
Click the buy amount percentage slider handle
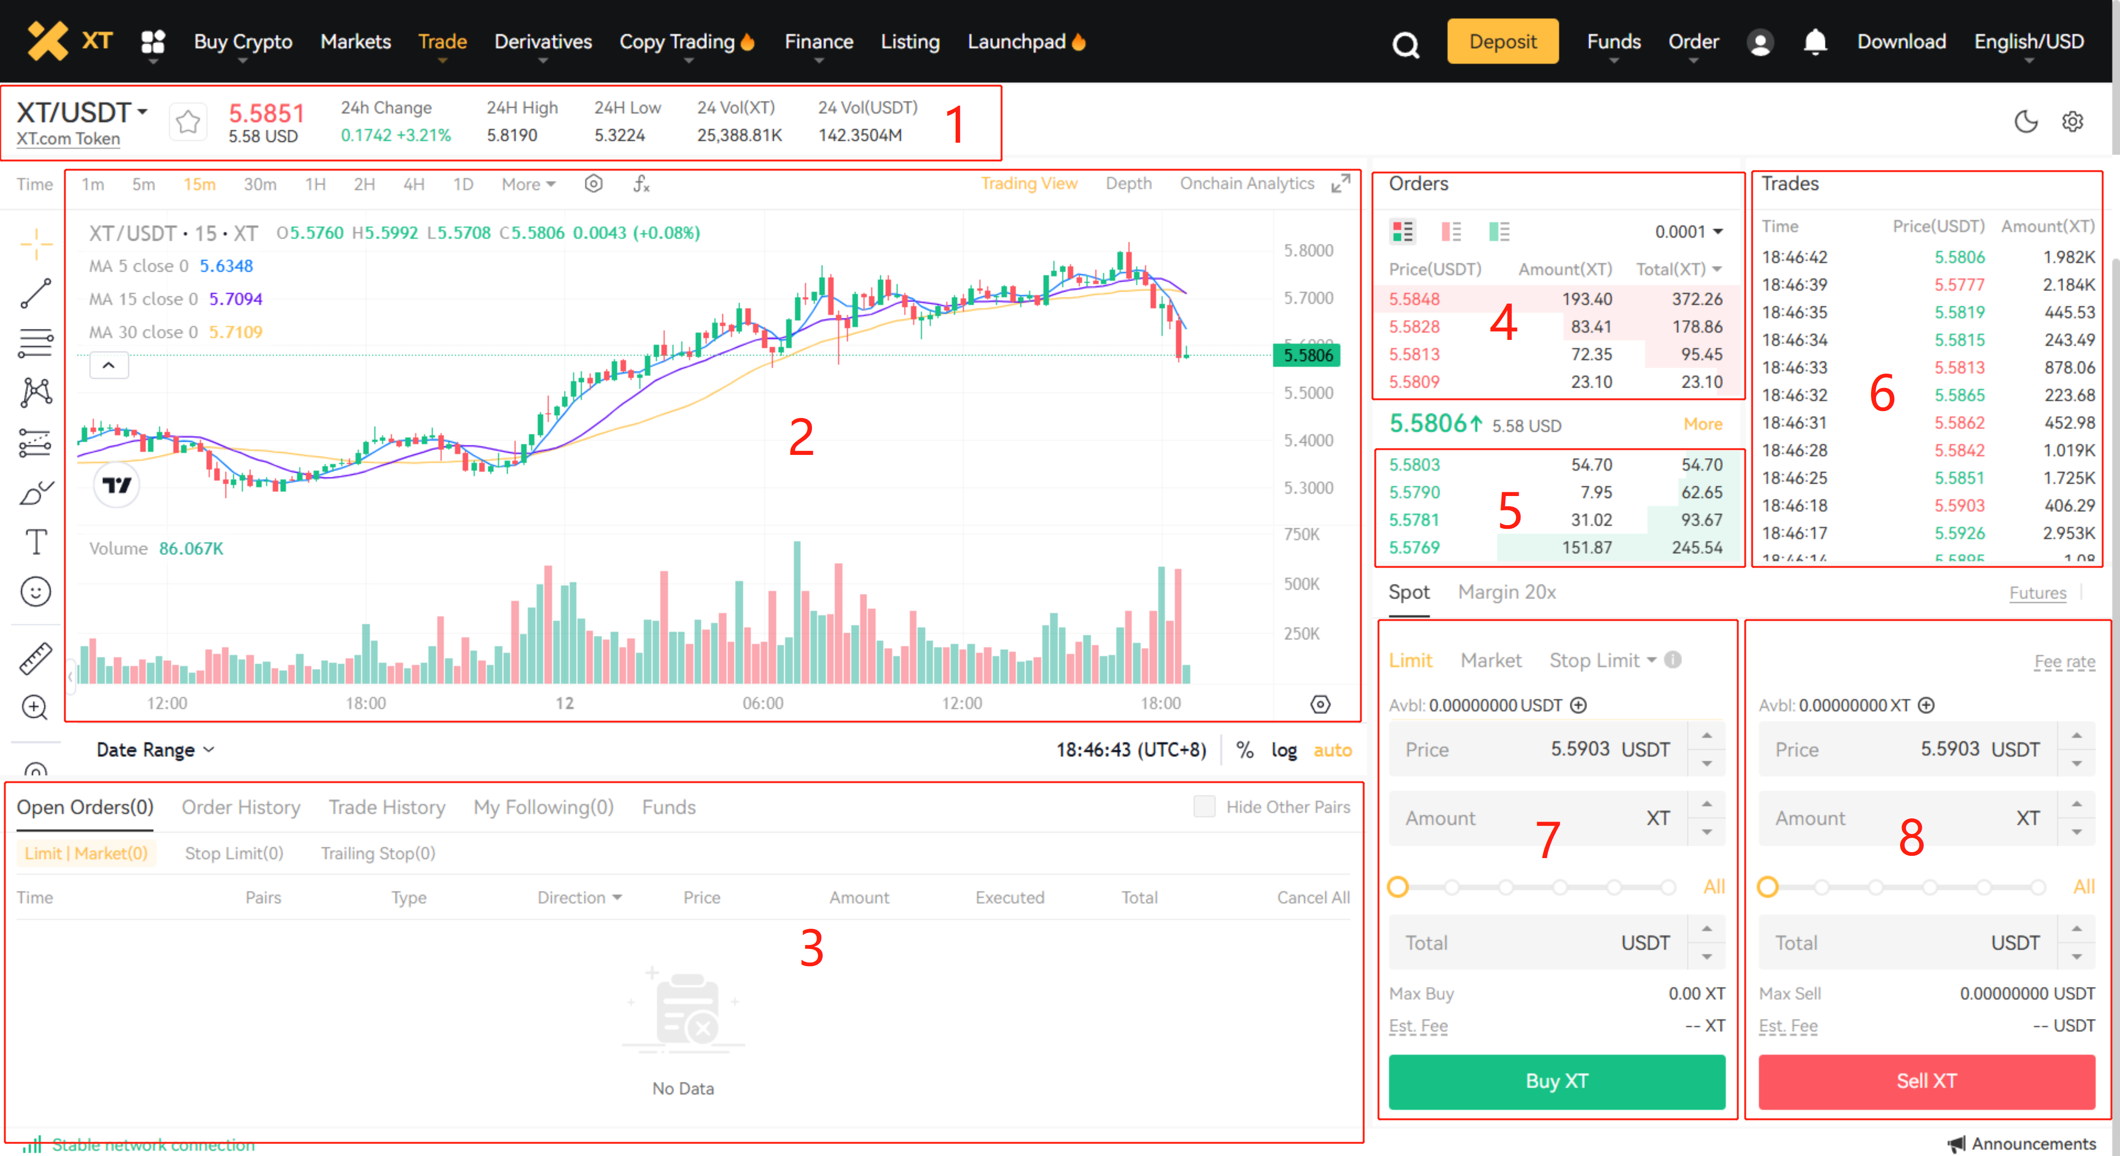pyautogui.click(x=1398, y=886)
